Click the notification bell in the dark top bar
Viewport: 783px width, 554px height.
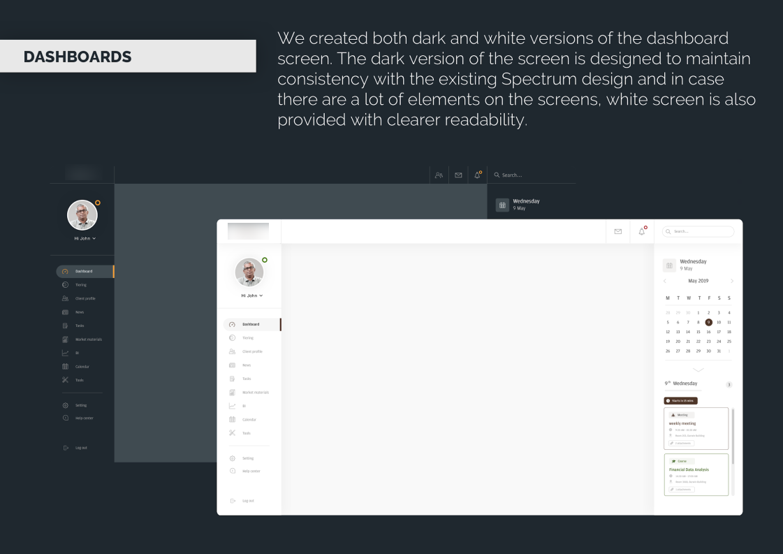(x=478, y=175)
